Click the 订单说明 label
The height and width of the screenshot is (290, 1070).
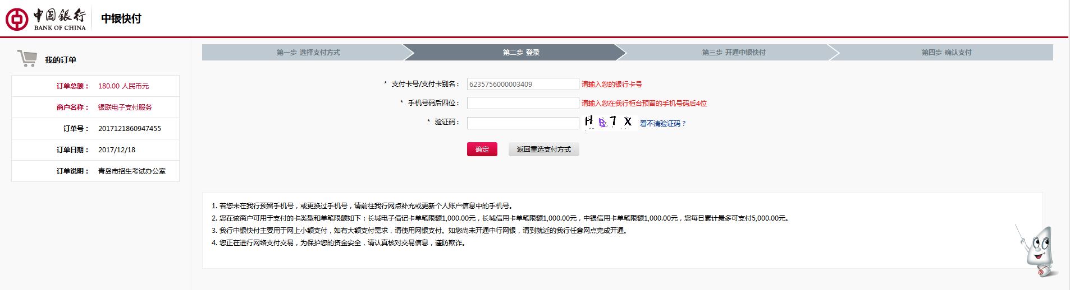pyautogui.click(x=72, y=171)
